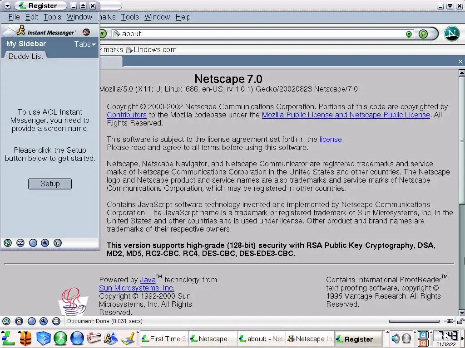Expand the URL bar history dropdown arrow

(x=409, y=34)
